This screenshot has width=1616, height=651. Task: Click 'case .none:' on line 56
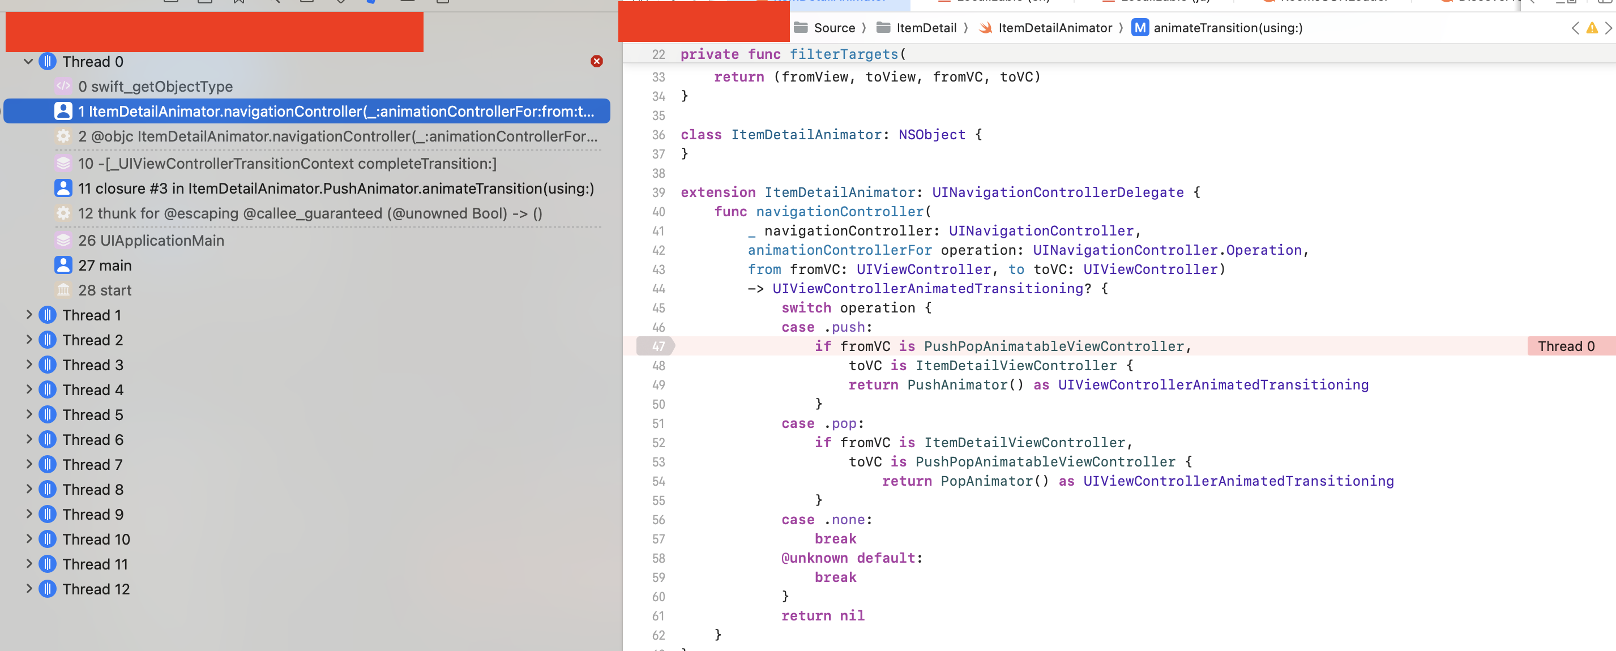[827, 520]
